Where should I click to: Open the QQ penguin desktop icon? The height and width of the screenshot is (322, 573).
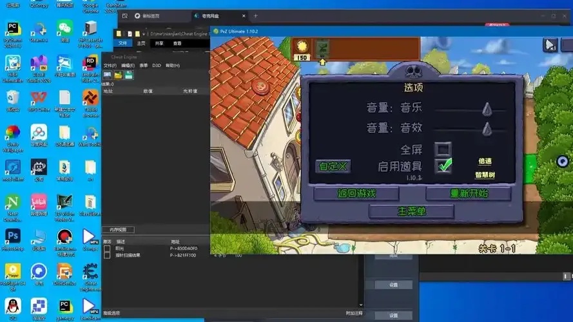coord(13,309)
